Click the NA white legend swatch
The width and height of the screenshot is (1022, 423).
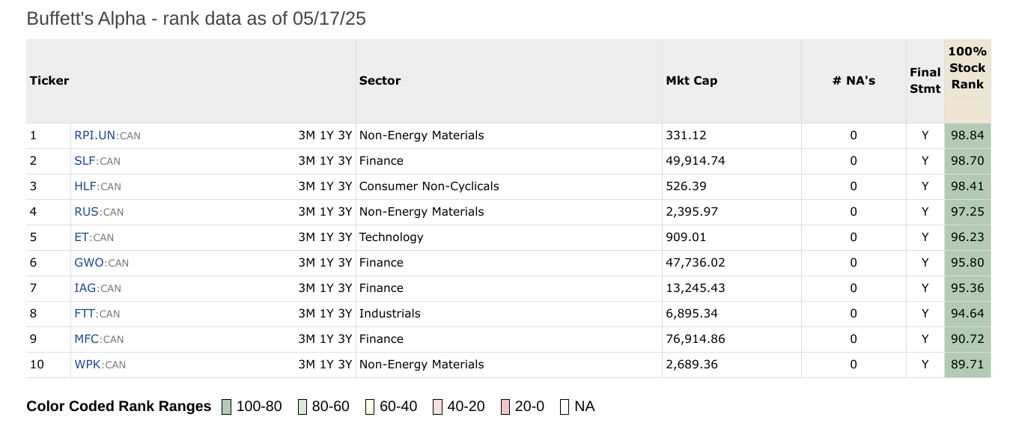[565, 407]
